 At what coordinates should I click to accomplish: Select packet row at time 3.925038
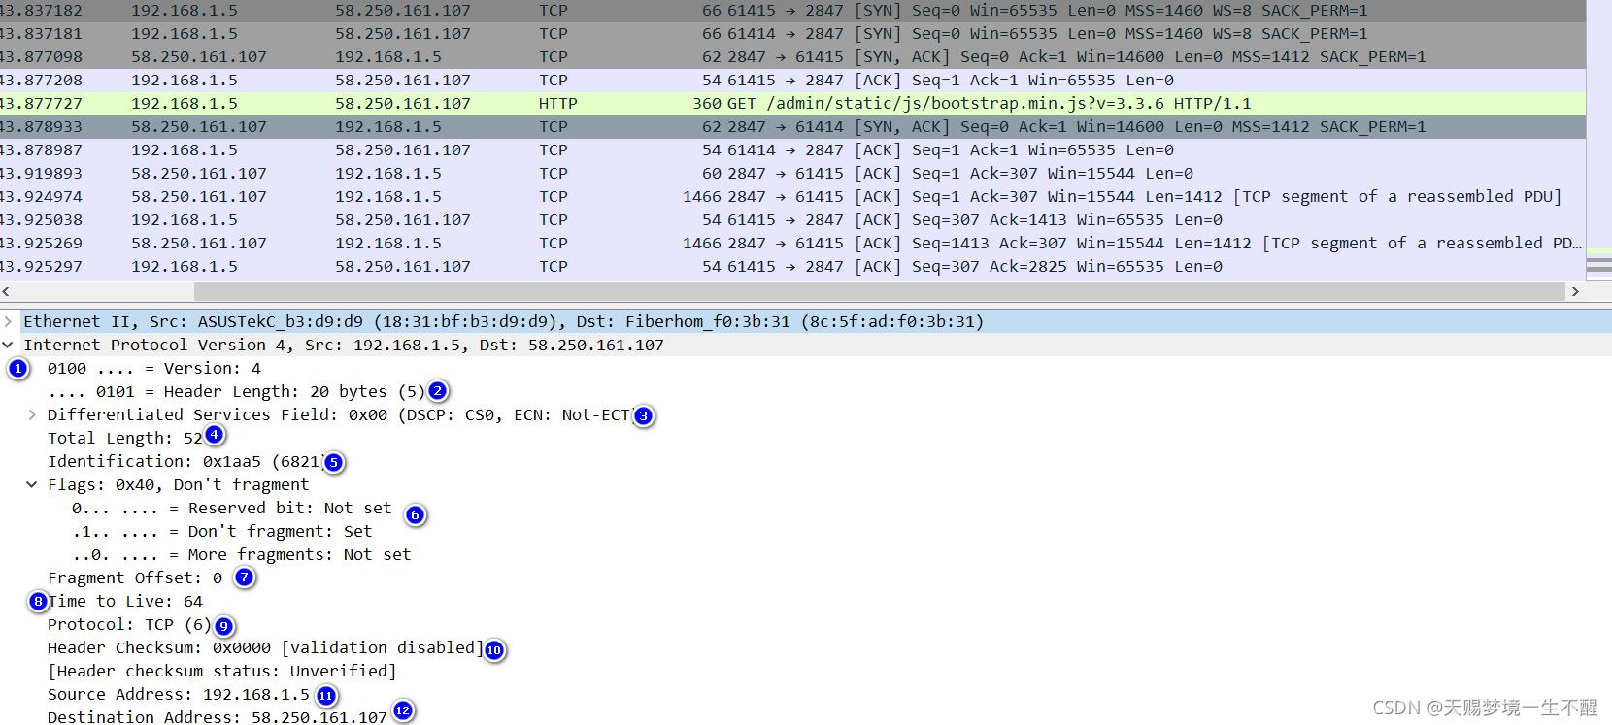(792, 219)
